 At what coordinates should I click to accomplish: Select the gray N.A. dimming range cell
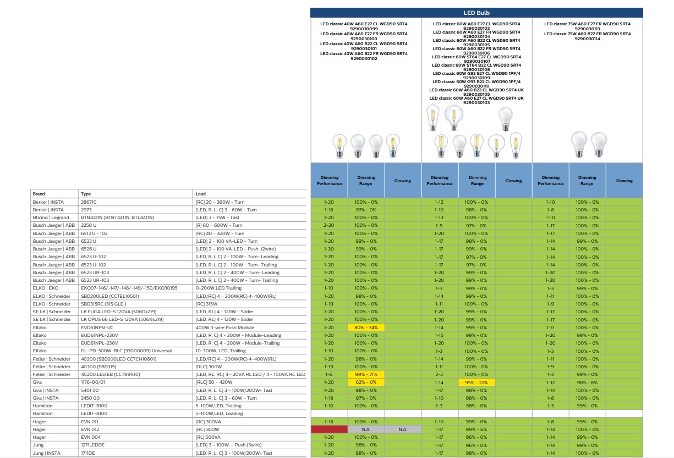[x=366, y=429]
